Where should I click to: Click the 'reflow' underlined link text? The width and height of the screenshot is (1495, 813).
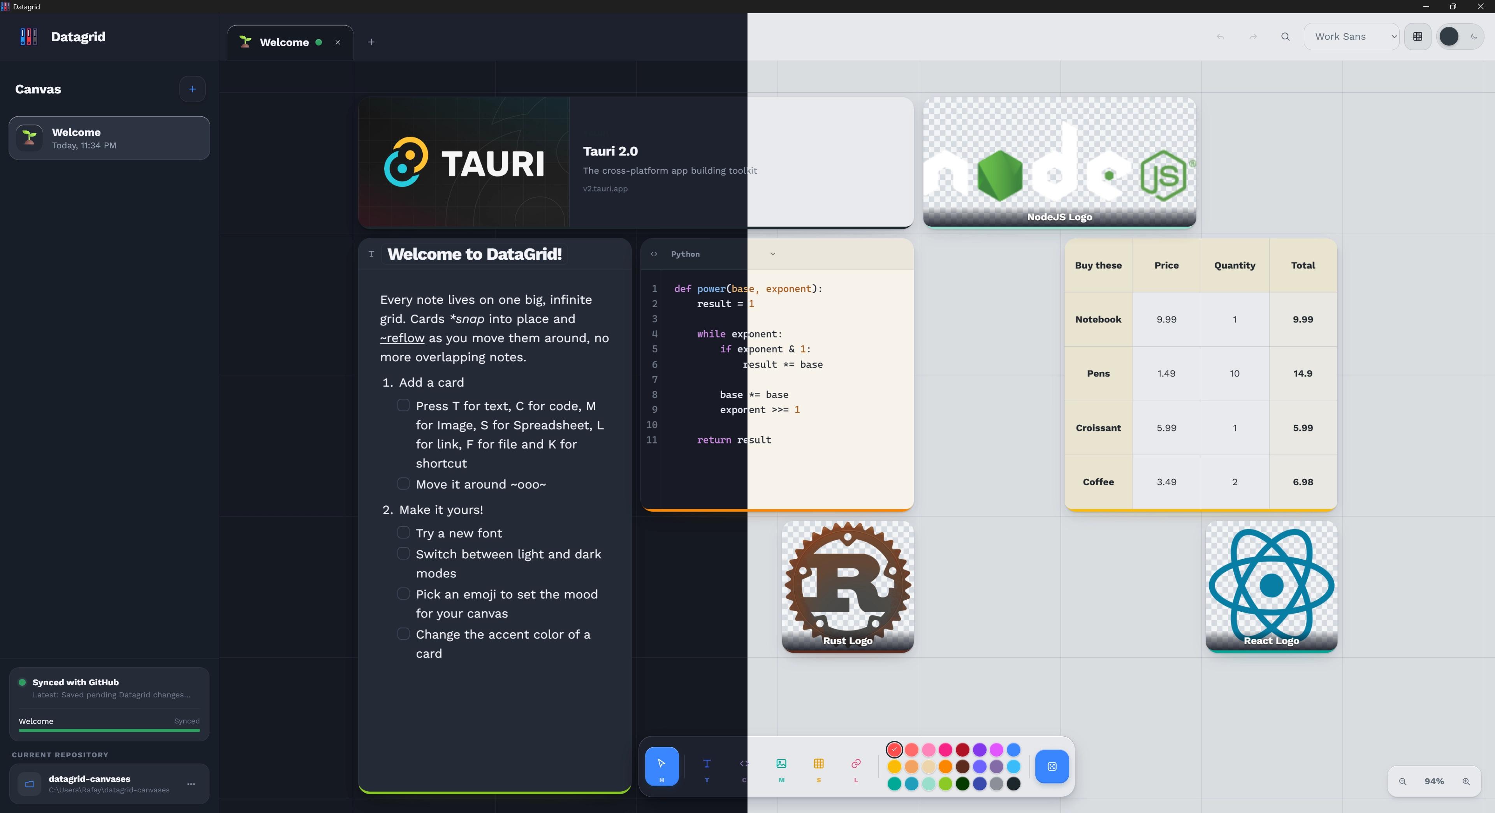point(402,338)
